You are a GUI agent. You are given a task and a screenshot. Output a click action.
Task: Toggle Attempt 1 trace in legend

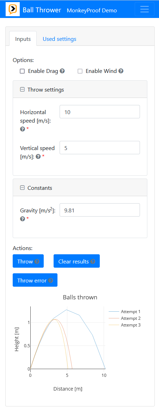tap(125, 311)
